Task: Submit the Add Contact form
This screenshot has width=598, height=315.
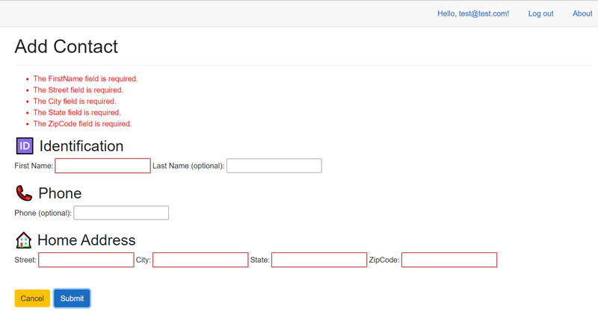Action: click(x=72, y=299)
